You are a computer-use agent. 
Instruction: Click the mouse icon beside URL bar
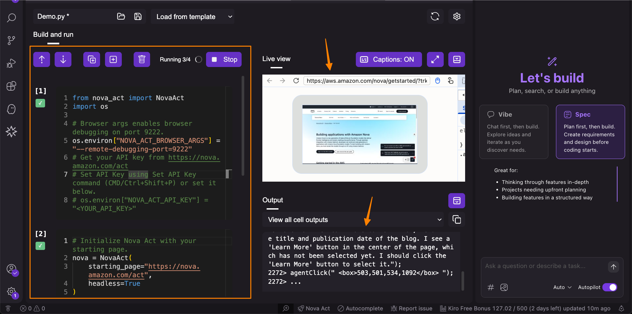click(438, 81)
